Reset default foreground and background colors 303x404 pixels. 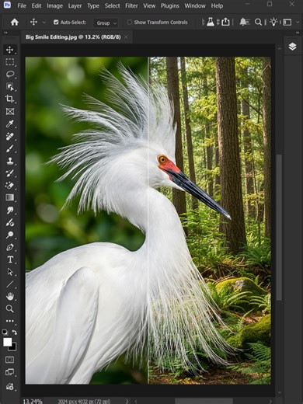click(5, 333)
